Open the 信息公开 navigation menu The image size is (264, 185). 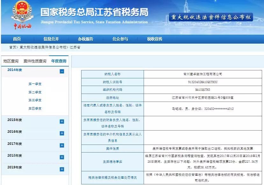click(x=51, y=39)
